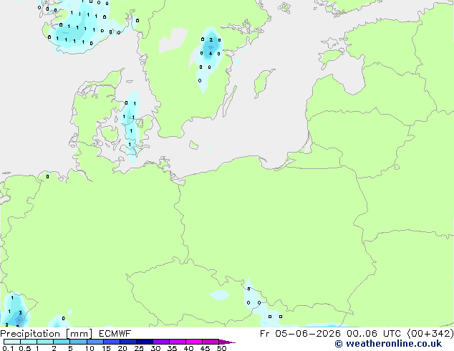Screen dimensions: 454x351
Task: Click the 0.1–0.5 mm palest legend swatch
Action: point(12,342)
